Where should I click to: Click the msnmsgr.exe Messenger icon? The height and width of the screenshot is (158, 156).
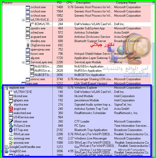pos(11,138)
